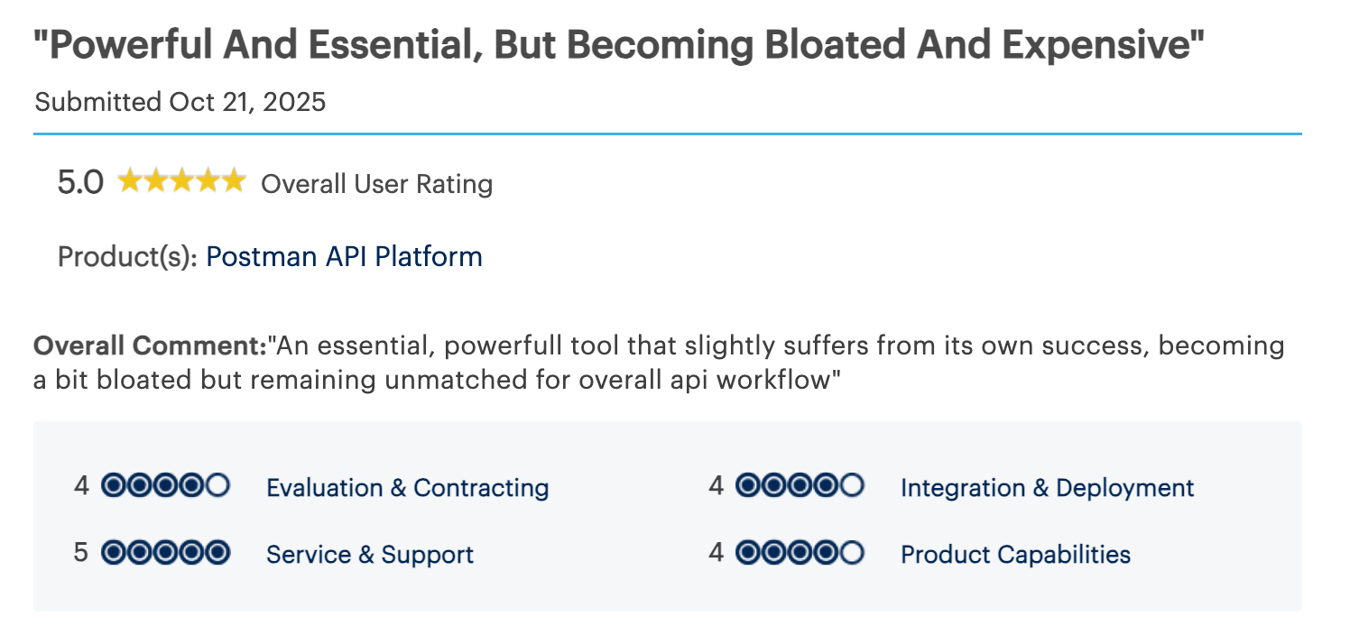Click the review title about Bloated And Expensive

pyautogui.click(x=618, y=45)
